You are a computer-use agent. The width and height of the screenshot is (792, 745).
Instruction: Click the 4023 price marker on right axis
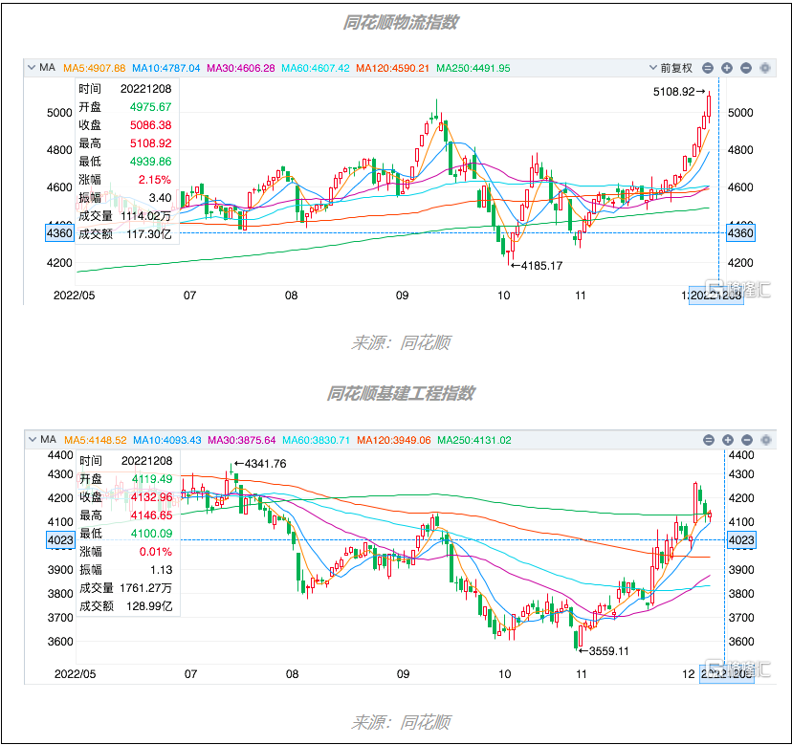click(741, 539)
